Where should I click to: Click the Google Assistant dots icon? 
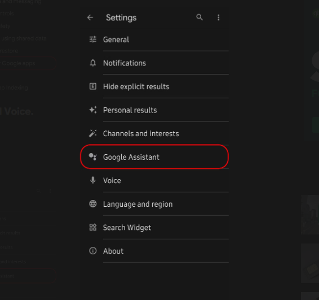(x=93, y=157)
